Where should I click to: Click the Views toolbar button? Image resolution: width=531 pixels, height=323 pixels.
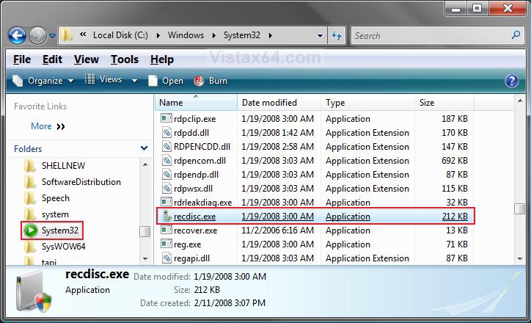coord(103,80)
